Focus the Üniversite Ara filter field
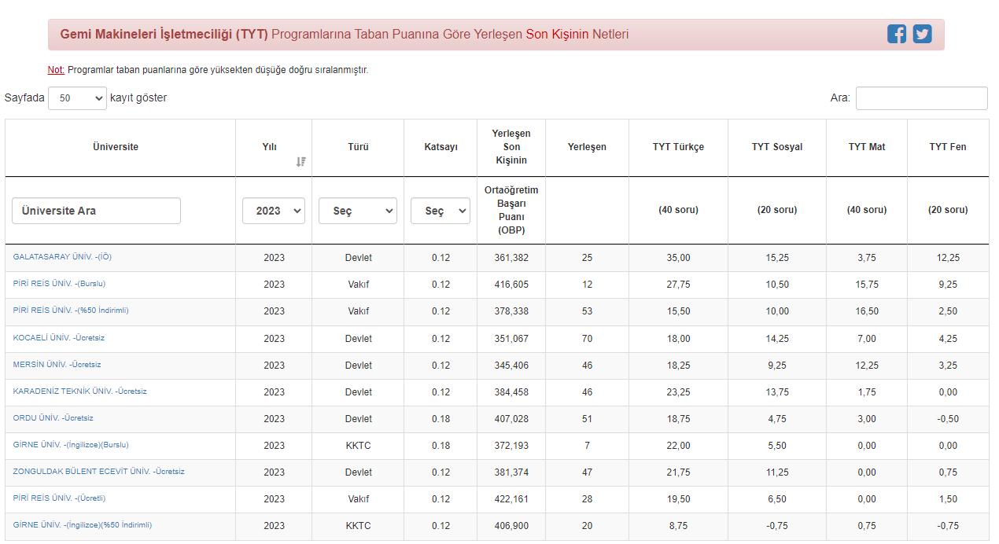 [x=96, y=211]
